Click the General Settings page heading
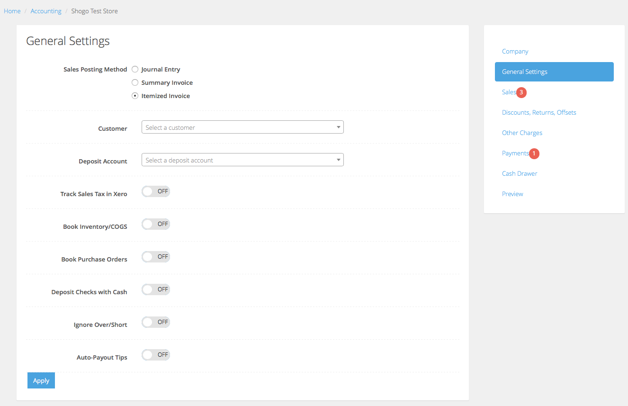The width and height of the screenshot is (628, 406). [x=68, y=41]
